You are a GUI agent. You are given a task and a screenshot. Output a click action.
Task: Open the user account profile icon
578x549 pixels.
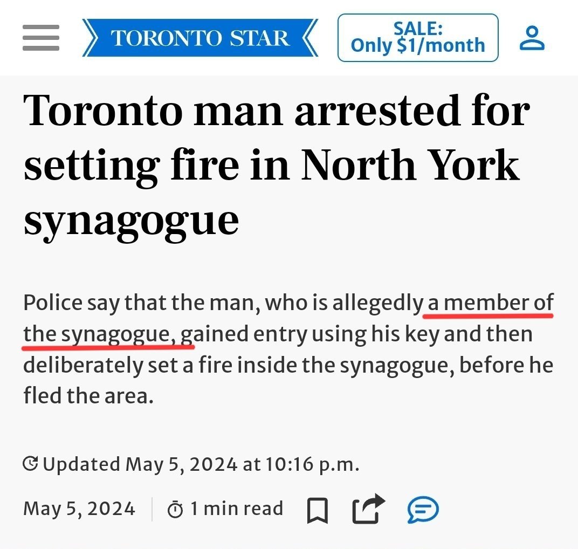tap(532, 38)
